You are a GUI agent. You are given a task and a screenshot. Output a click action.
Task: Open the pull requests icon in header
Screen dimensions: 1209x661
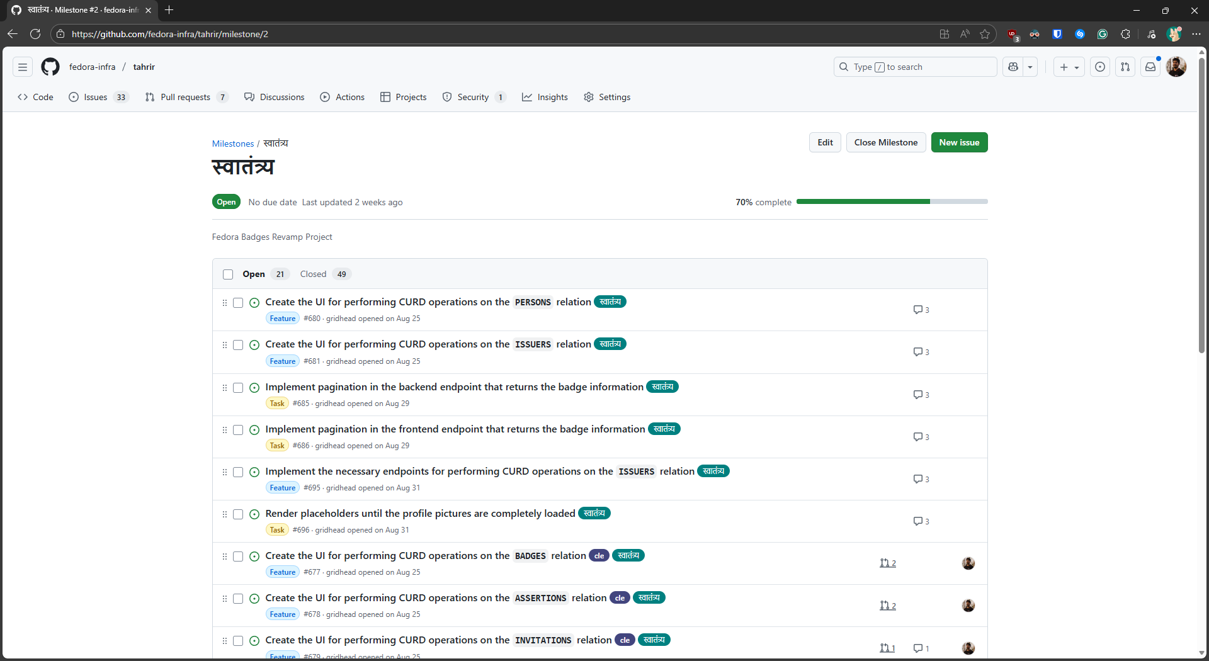pyautogui.click(x=1125, y=67)
